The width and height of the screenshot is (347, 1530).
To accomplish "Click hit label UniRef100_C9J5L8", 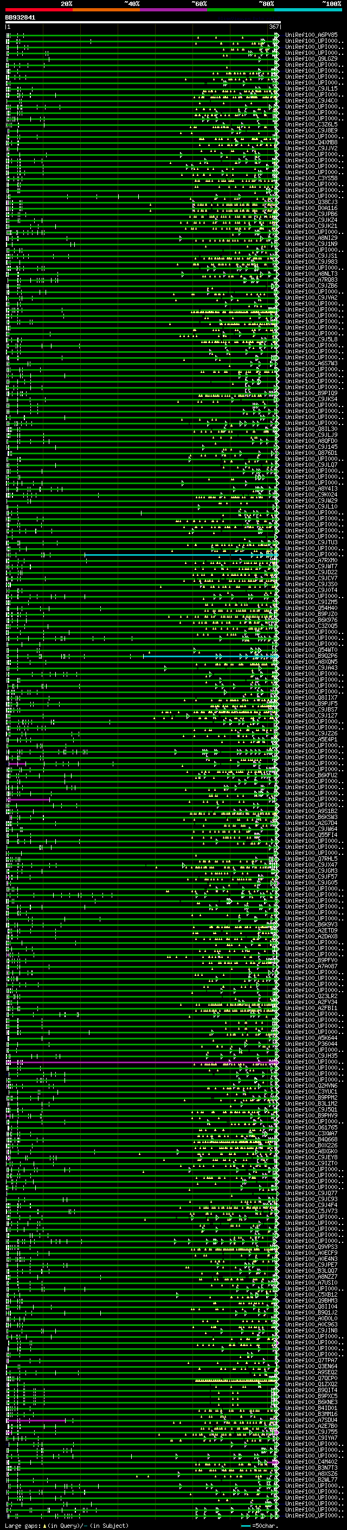I will (311, 340).
